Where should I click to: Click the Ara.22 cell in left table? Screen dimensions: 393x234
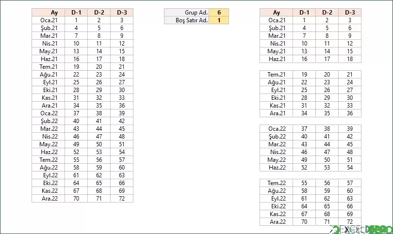tap(49, 199)
